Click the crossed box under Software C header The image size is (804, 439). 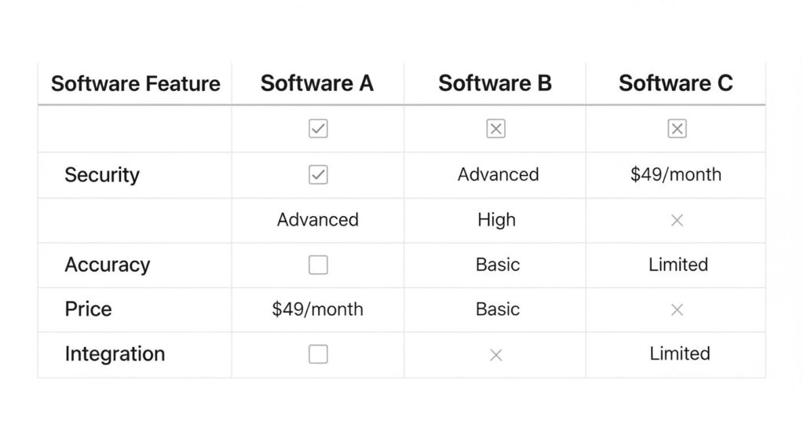[x=677, y=129]
